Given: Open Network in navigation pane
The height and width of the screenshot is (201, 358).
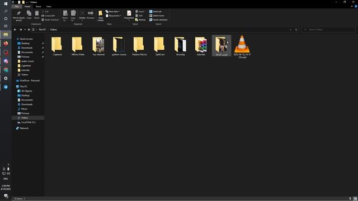Looking at the screenshot, I should (x=24, y=128).
